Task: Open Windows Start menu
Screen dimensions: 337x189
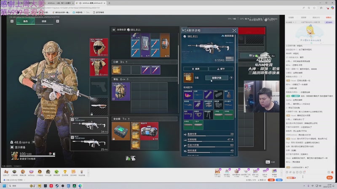Action: point(4,186)
